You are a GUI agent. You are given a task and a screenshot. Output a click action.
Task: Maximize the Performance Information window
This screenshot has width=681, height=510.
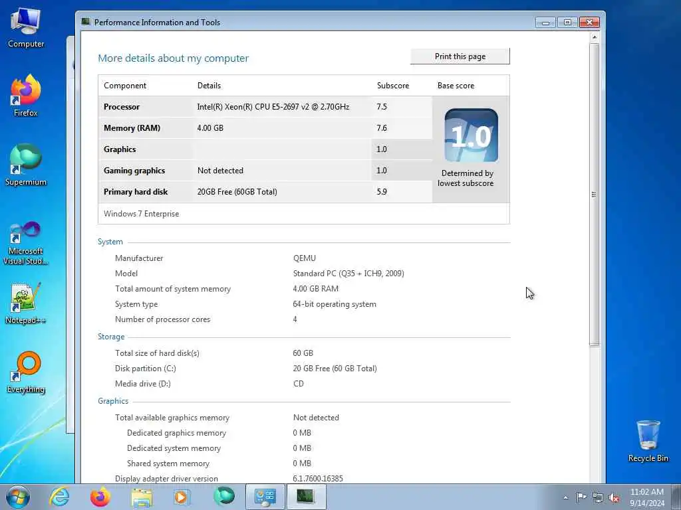(x=567, y=23)
